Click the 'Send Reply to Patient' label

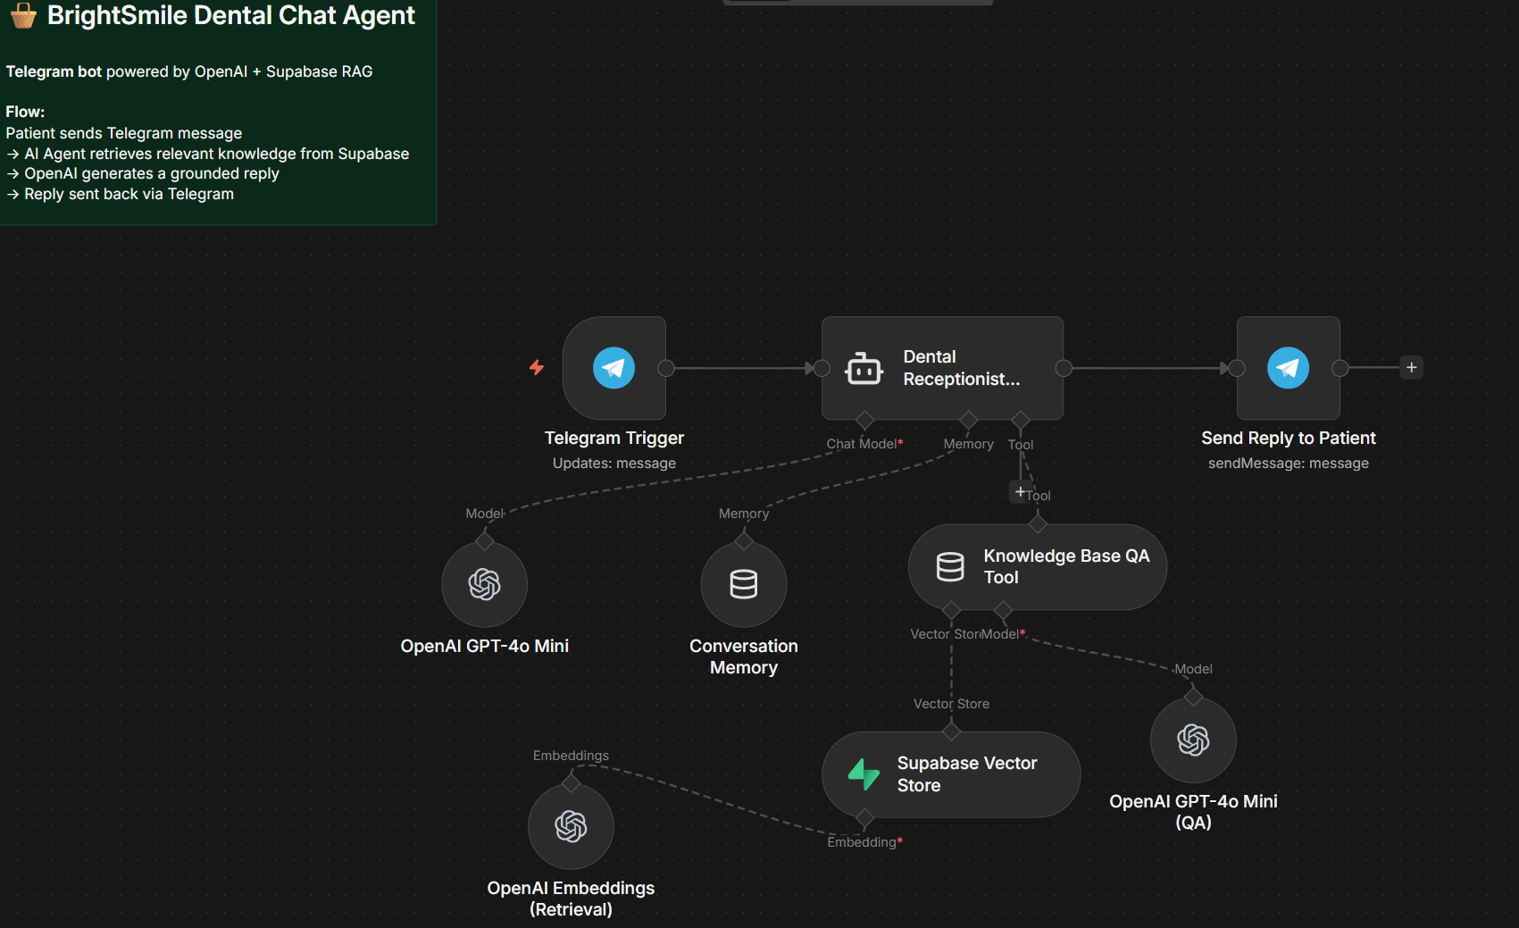click(x=1288, y=438)
